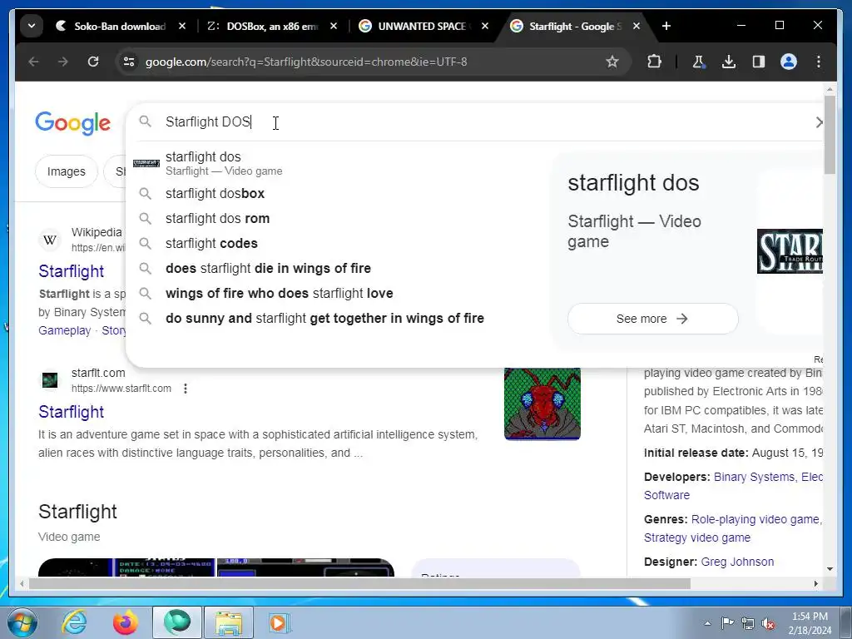Viewport: 852px width, 639px height.
Task: Open the Wikipedia Starflight result link
Action: (72, 271)
